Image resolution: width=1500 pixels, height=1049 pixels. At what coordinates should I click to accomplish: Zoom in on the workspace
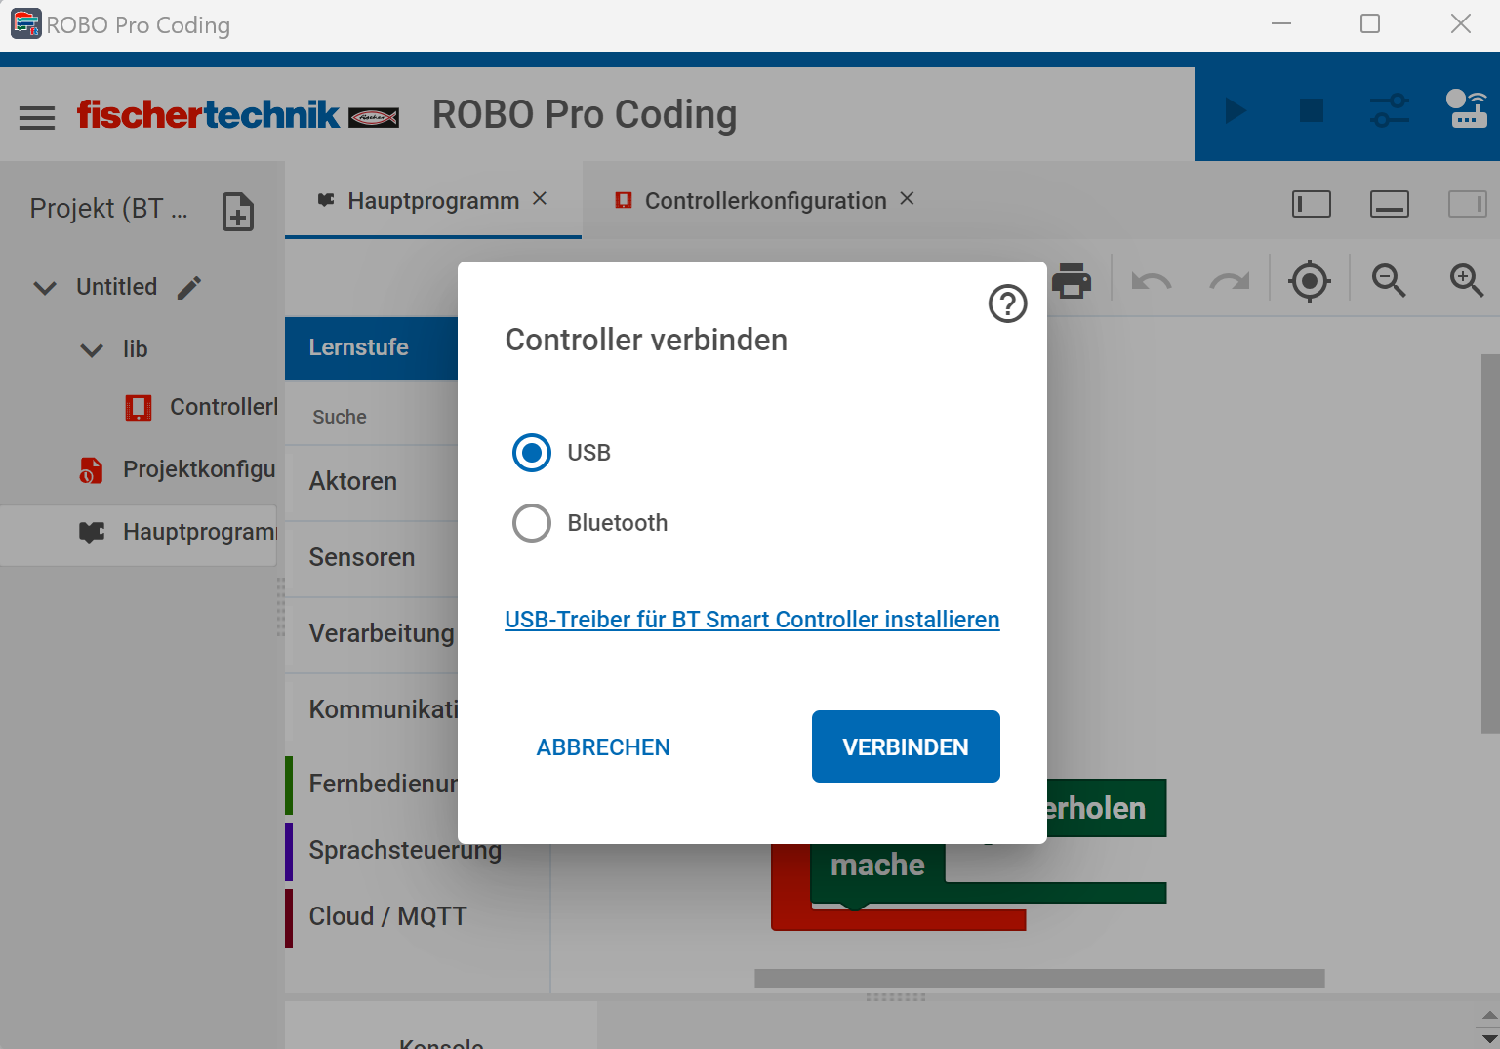point(1467,281)
